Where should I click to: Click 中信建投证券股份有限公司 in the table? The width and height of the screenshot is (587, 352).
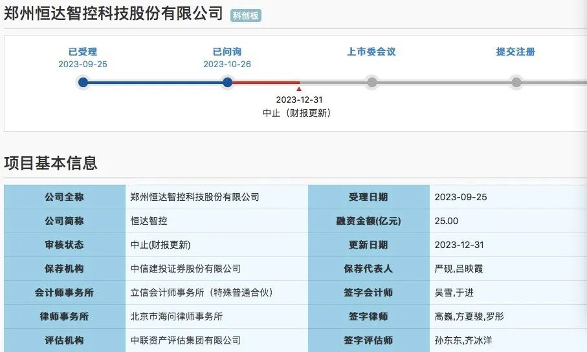pos(185,269)
